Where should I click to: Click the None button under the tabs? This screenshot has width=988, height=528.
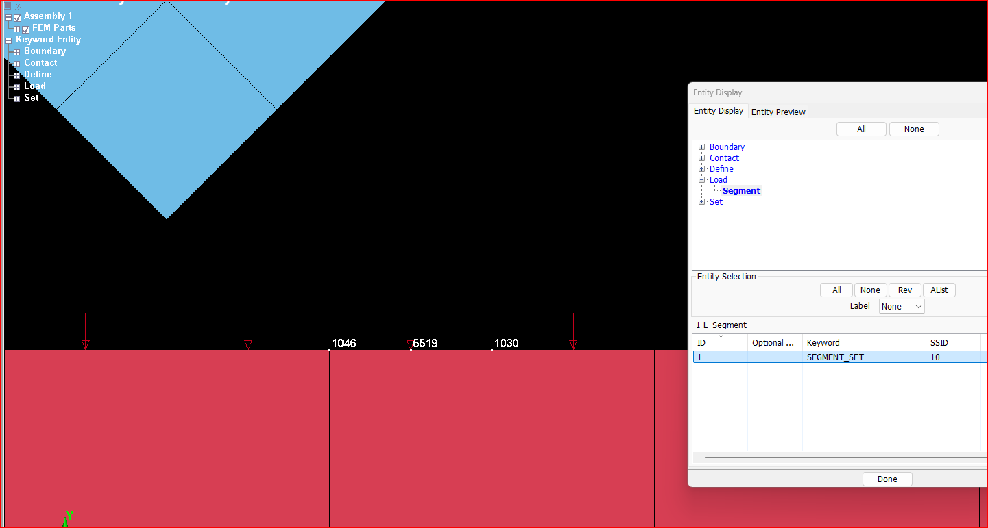click(x=914, y=129)
